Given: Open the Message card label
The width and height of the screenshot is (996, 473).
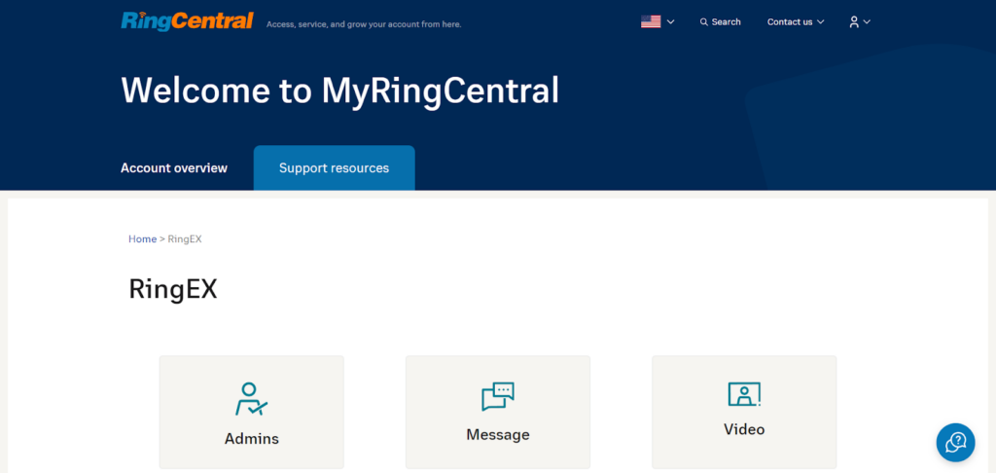Looking at the screenshot, I should point(498,435).
